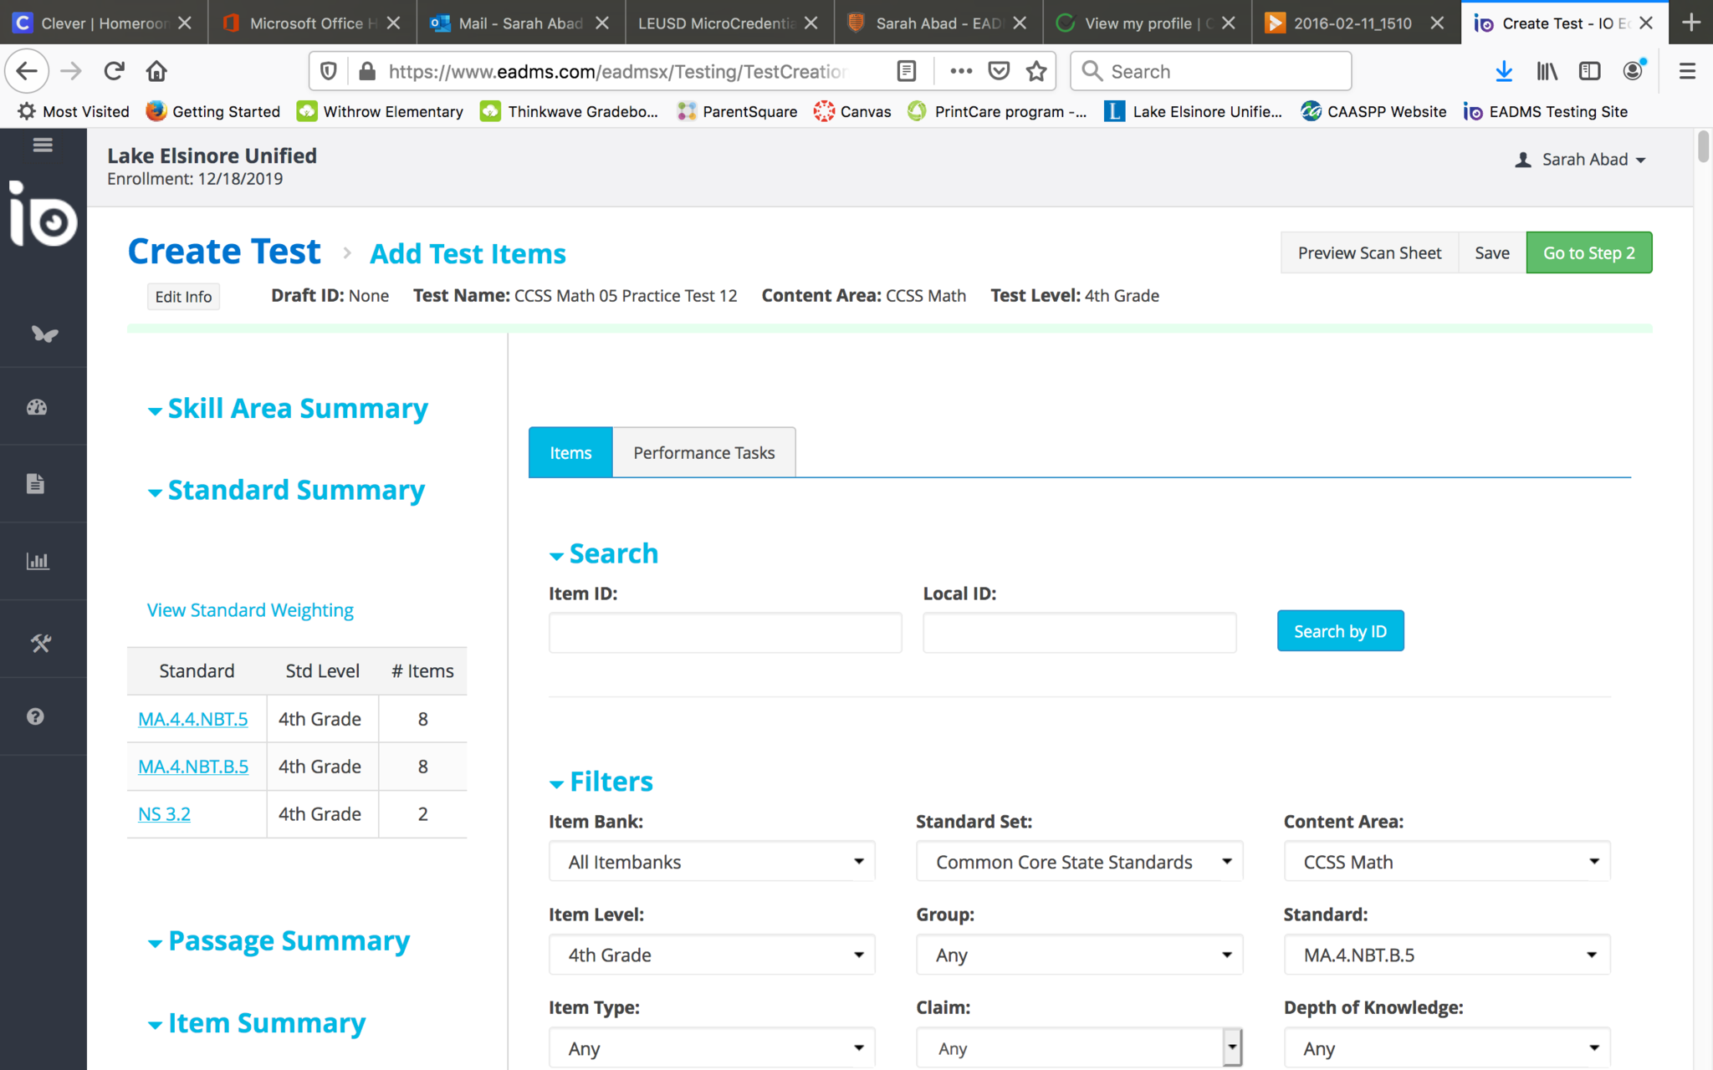Open the help question mark icon
This screenshot has height=1070, width=1713.
pyautogui.click(x=35, y=716)
